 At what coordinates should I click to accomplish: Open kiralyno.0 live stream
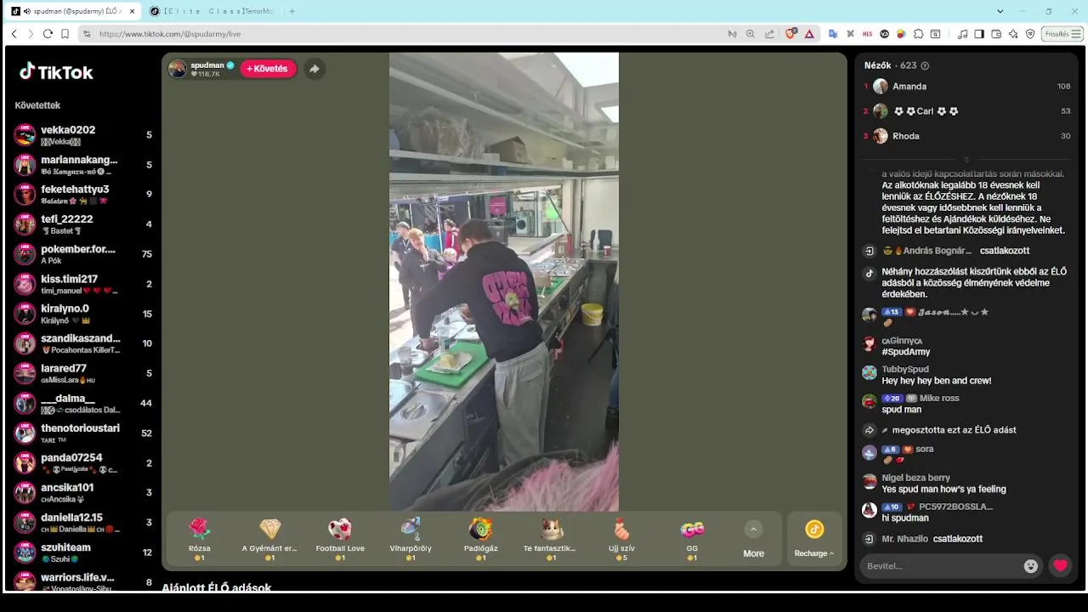click(84, 314)
